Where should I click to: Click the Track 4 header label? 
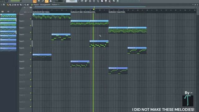click(22, 35)
